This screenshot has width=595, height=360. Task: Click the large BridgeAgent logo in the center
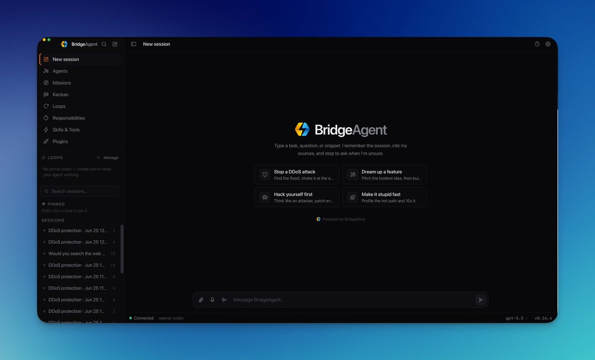coord(341,130)
